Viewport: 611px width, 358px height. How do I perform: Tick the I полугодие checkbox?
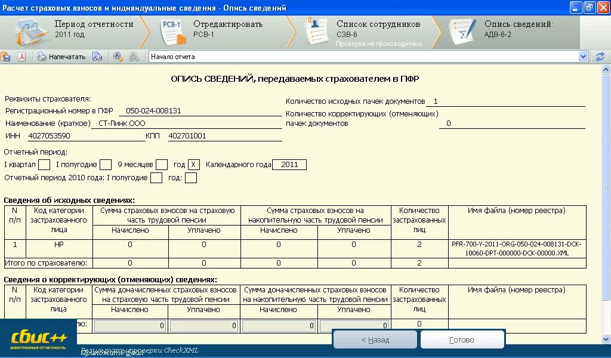click(x=106, y=165)
